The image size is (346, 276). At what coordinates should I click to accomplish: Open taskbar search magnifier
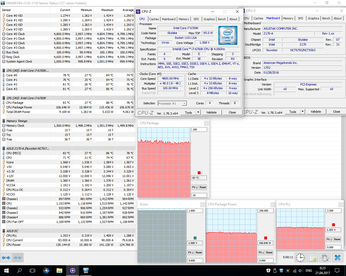pyautogui.click(x=19, y=271)
